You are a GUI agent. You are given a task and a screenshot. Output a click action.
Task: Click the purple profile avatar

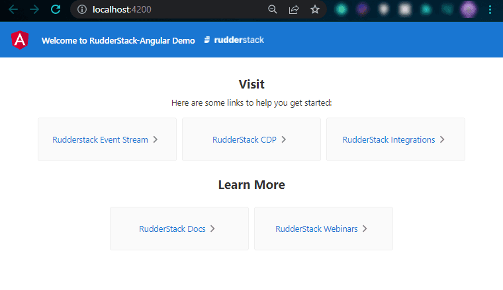coord(469,10)
